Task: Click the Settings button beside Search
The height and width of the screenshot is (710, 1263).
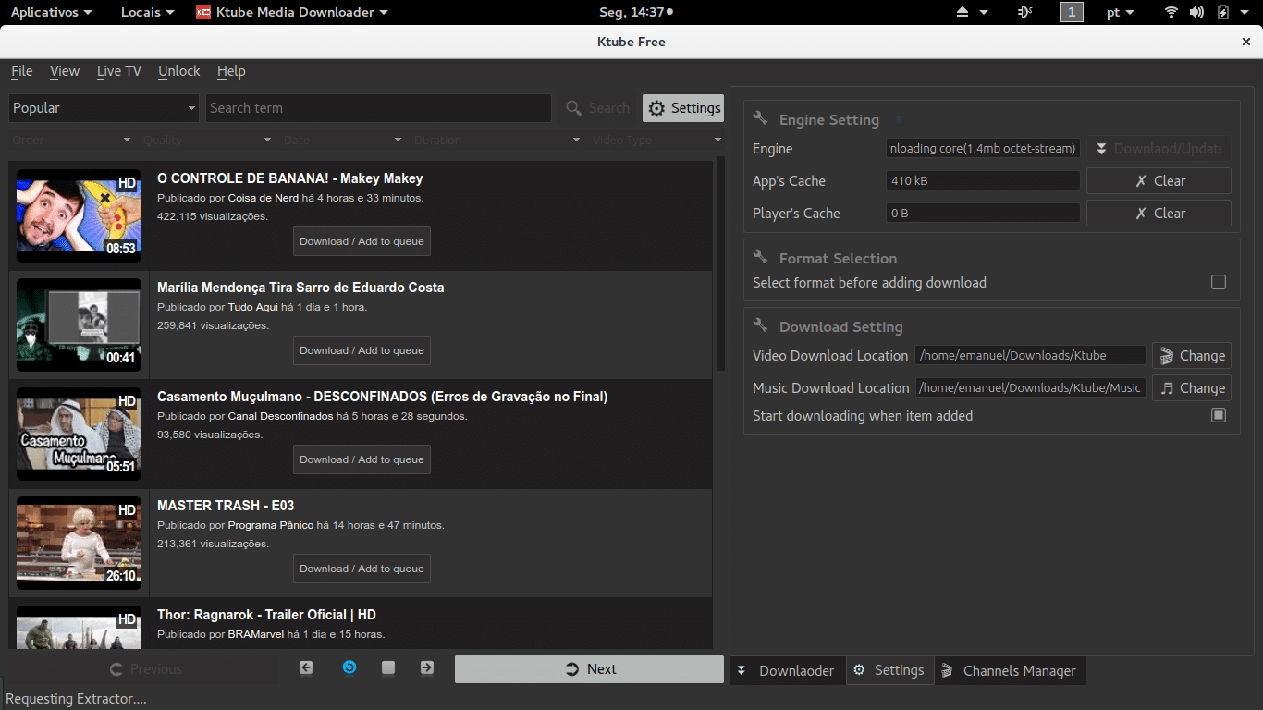Action: coord(683,108)
